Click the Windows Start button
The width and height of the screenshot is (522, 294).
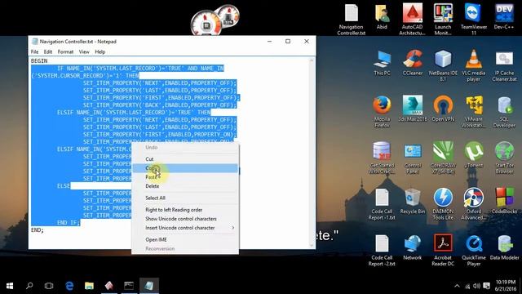(10, 286)
